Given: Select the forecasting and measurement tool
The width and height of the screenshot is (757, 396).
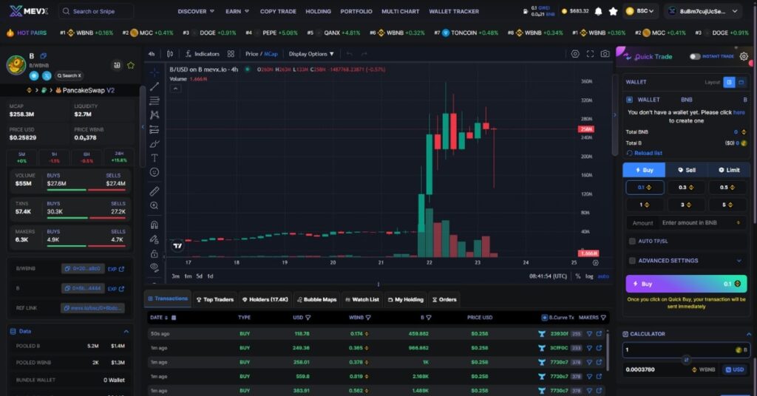Looking at the screenshot, I should coord(155,129).
